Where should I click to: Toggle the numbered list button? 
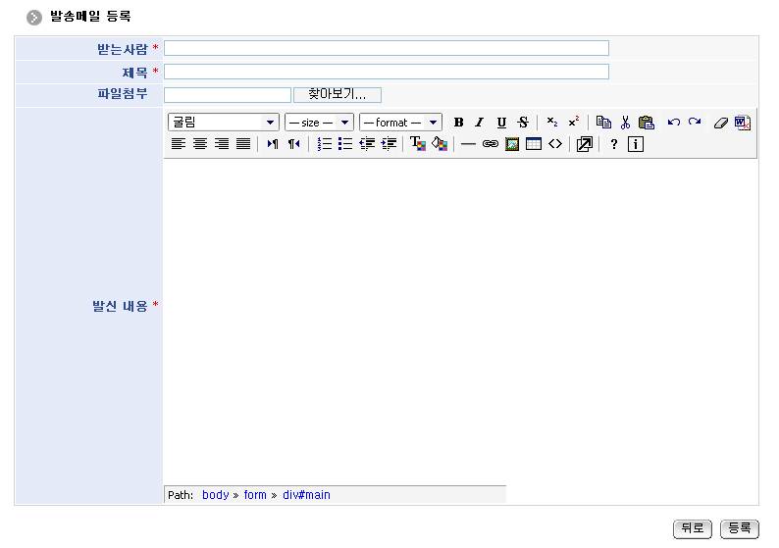click(x=324, y=144)
